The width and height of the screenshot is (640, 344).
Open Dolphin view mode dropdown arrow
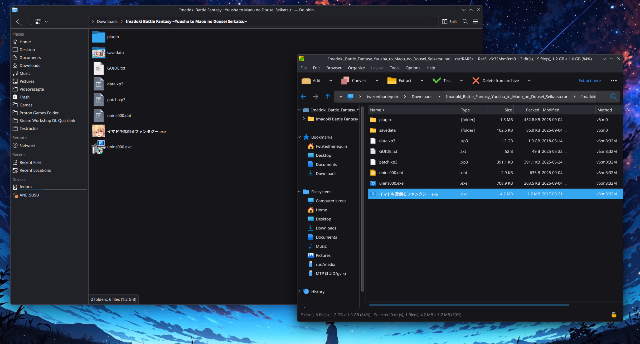pyautogui.click(x=46, y=22)
